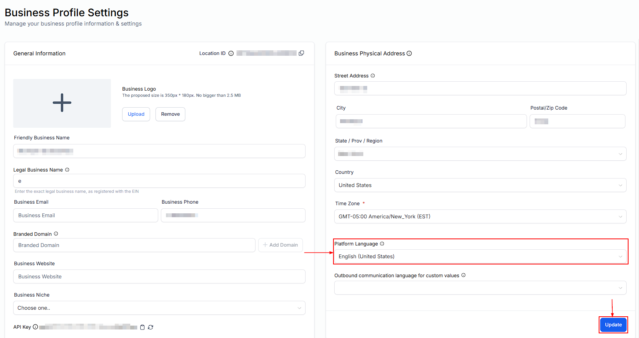The height and width of the screenshot is (338, 639).
Task: Click the logo placeholder plus thumbnail
Action: 62,103
